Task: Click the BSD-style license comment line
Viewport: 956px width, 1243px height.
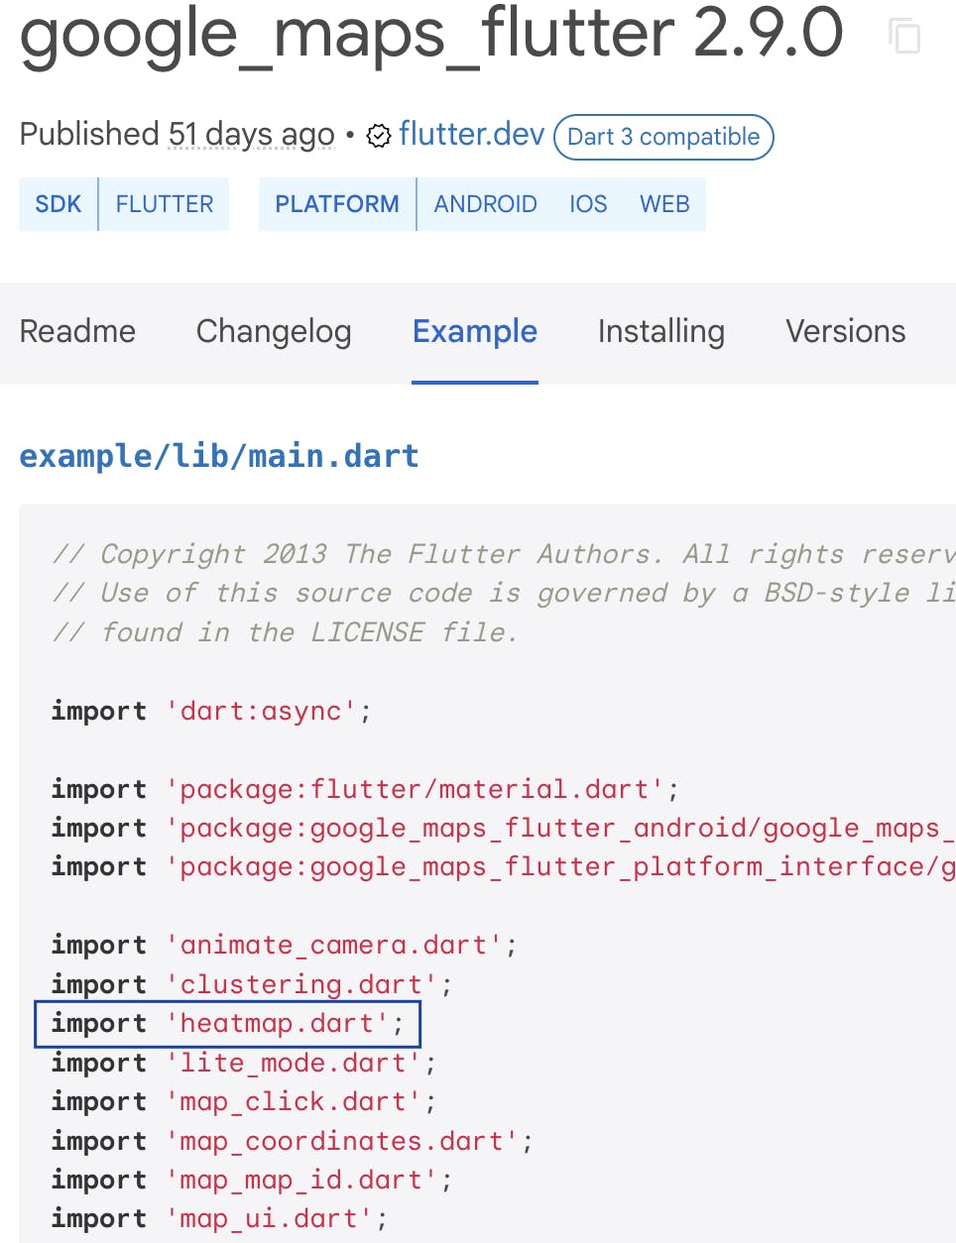Action: pyautogui.click(x=503, y=593)
